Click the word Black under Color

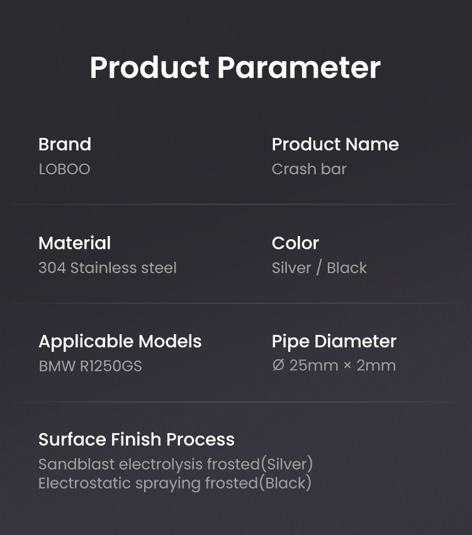pos(347,268)
